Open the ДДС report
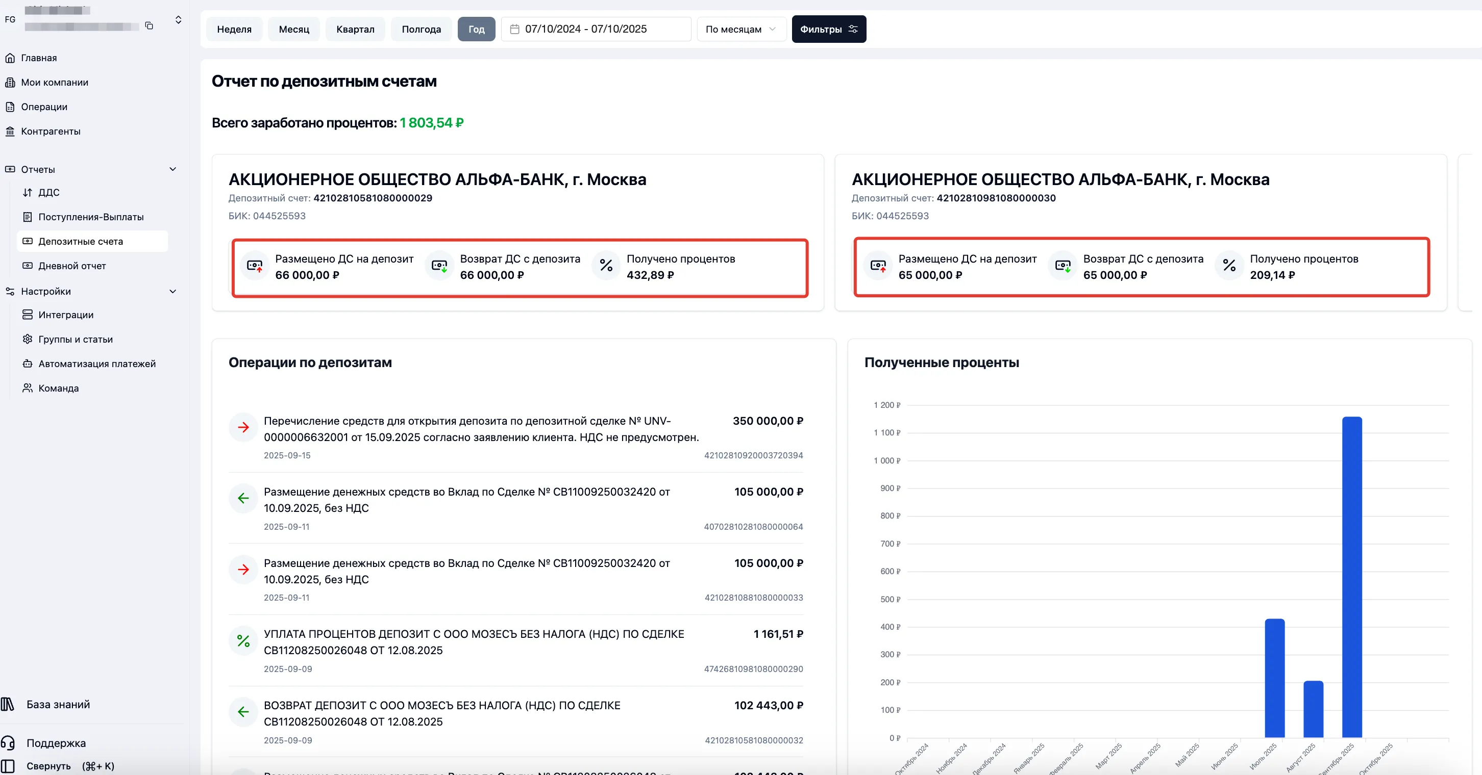This screenshot has height=775, width=1482. click(49, 193)
